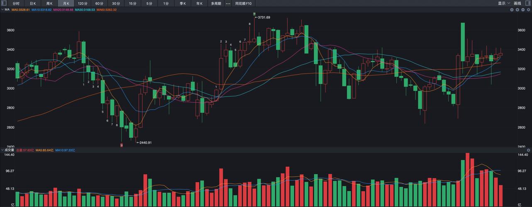Switch to the 周K weekly tab
The height and width of the screenshot is (207, 532).
coord(49,3)
